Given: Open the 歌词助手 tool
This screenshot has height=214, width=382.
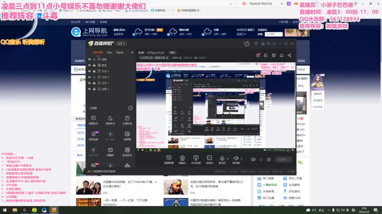Looking at the screenshot, I should coord(127,152).
